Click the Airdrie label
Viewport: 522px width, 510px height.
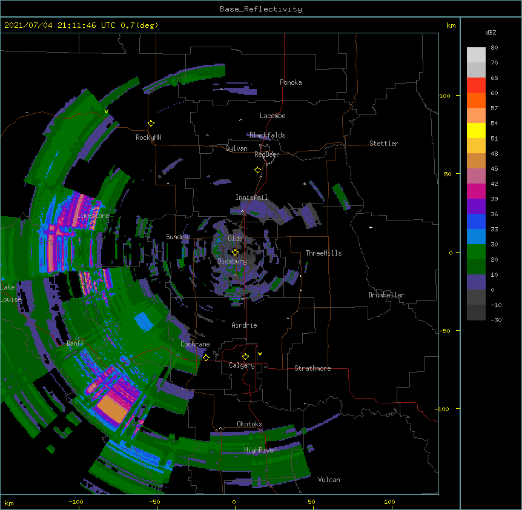[245, 325]
